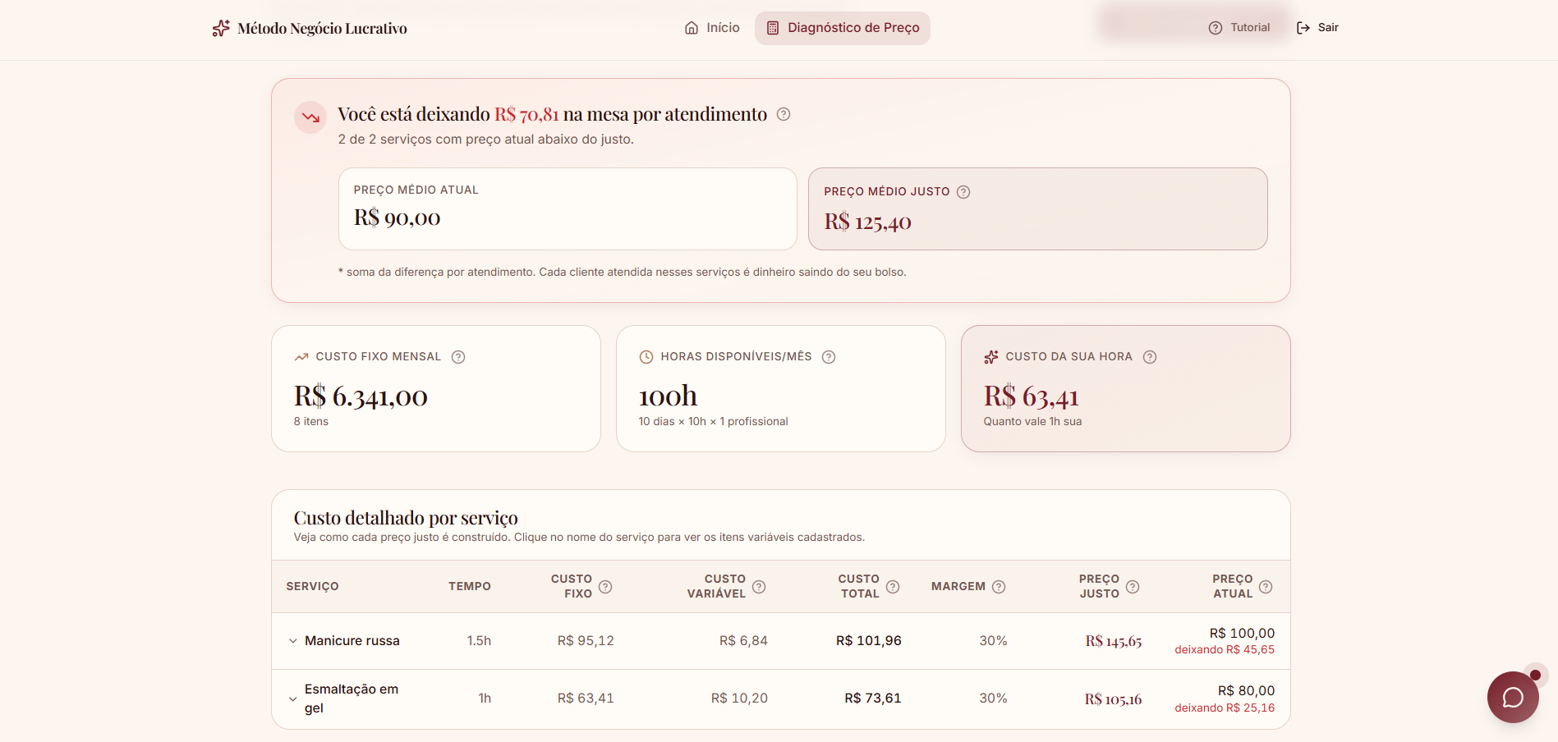Click the help icon on Custo Total column
Viewport: 1558px width, 742px height.
892,586
